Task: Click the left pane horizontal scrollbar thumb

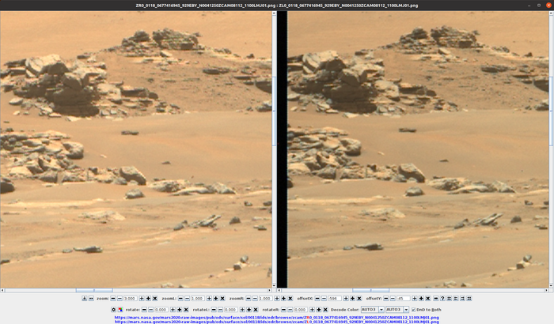Action: click(x=94, y=290)
